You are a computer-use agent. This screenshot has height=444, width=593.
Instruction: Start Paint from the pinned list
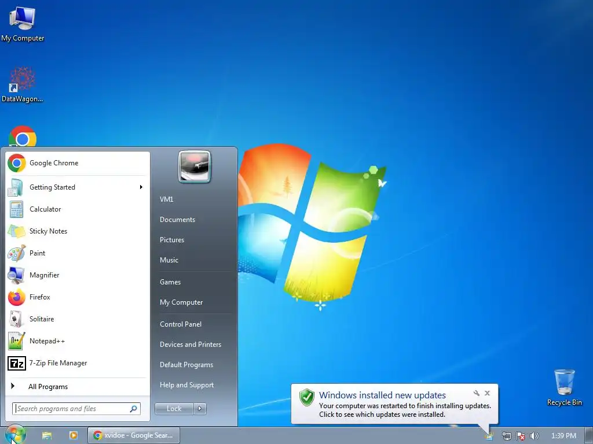pos(77,253)
